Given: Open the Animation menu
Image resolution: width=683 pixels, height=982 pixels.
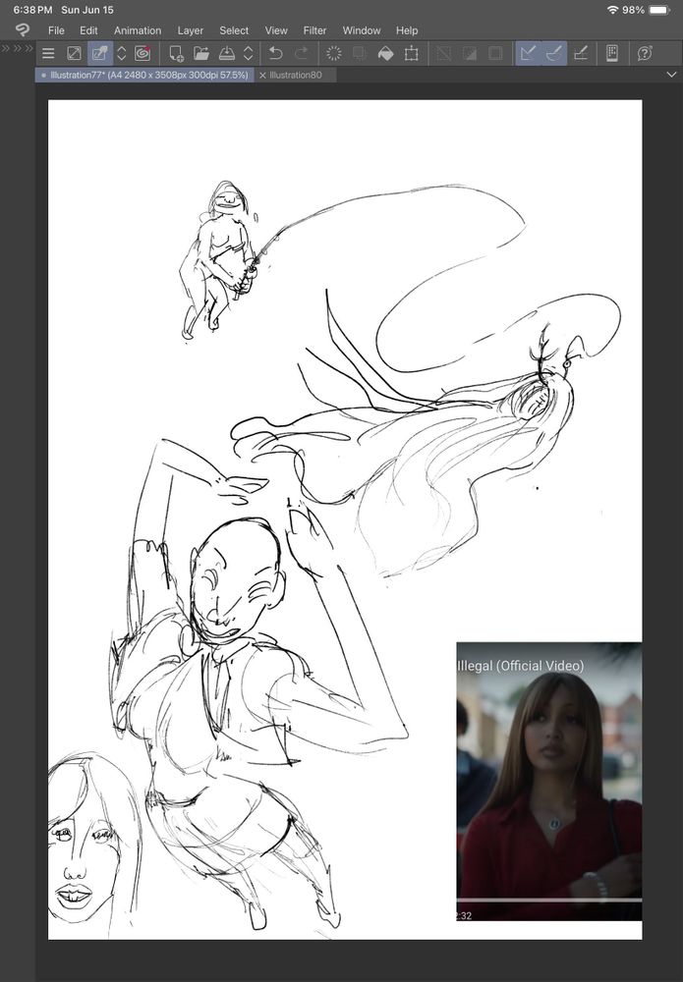Looking at the screenshot, I should coord(138,30).
